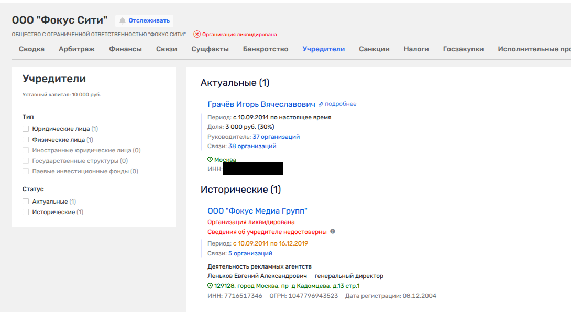The width and height of the screenshot is (571, 312).
Task: Click the location pin before address 129128
Action: point(210,286)
